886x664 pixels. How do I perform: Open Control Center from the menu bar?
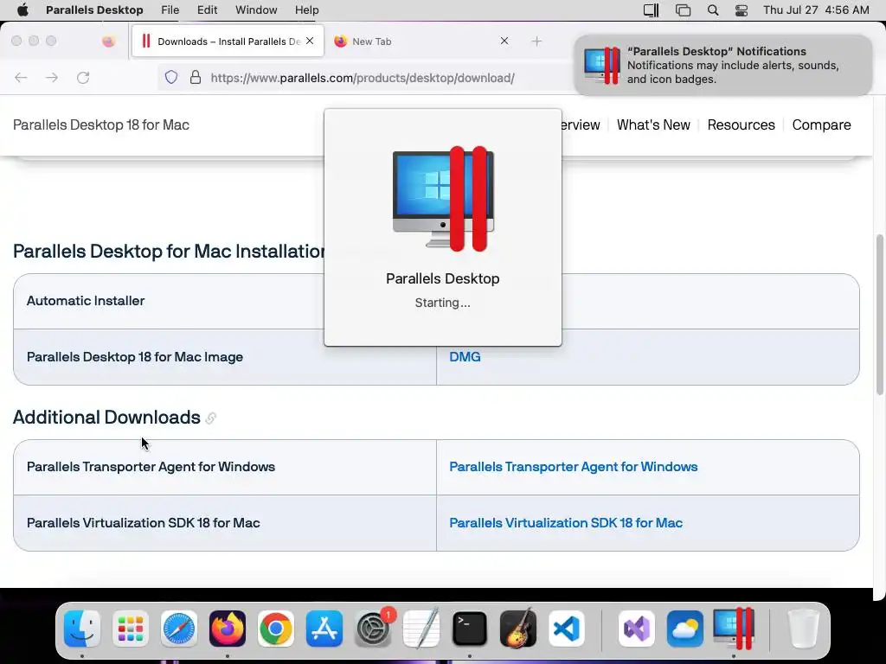pos(742,10)
